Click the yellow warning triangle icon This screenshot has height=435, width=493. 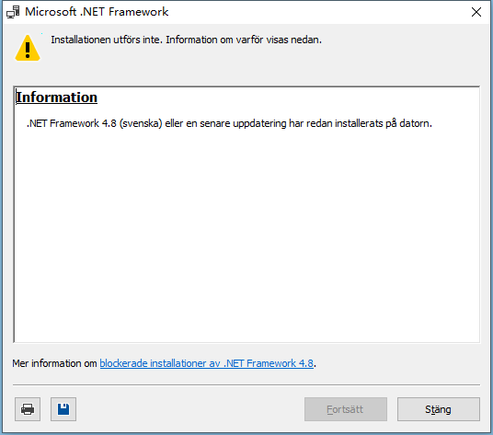coord(28,48)
